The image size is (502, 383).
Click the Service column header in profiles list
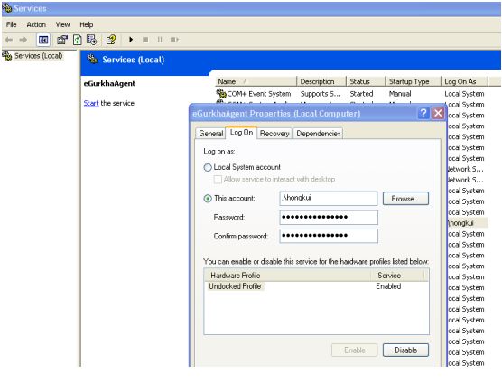398,276
